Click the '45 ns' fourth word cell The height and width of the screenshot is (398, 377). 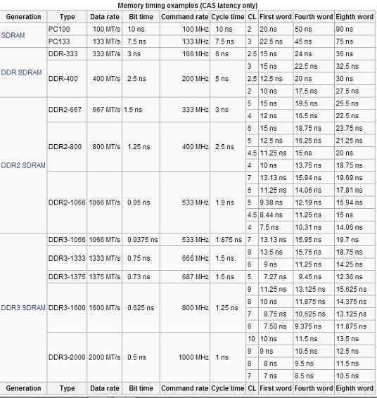314,41
